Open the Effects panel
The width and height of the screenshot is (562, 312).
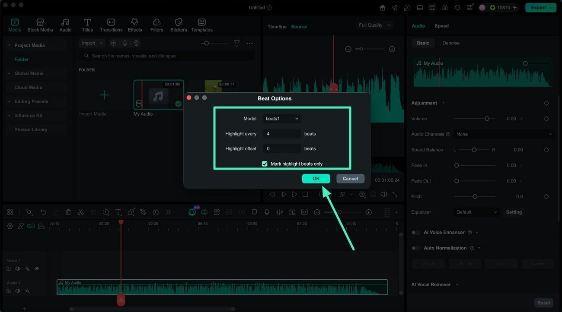135,25
